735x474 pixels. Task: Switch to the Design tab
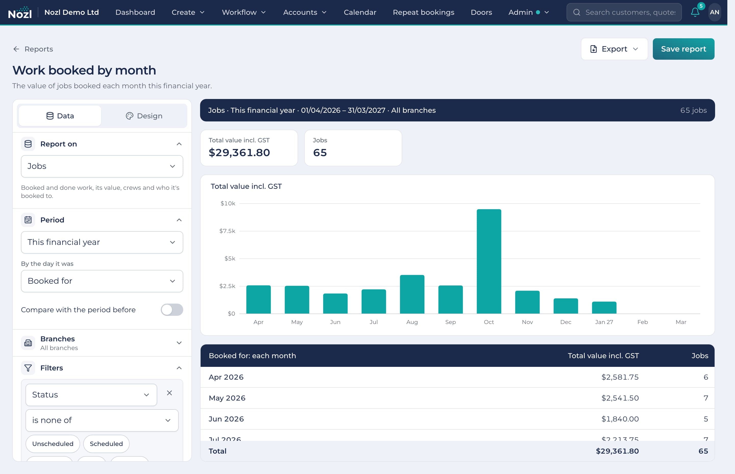tap(144, 116)
